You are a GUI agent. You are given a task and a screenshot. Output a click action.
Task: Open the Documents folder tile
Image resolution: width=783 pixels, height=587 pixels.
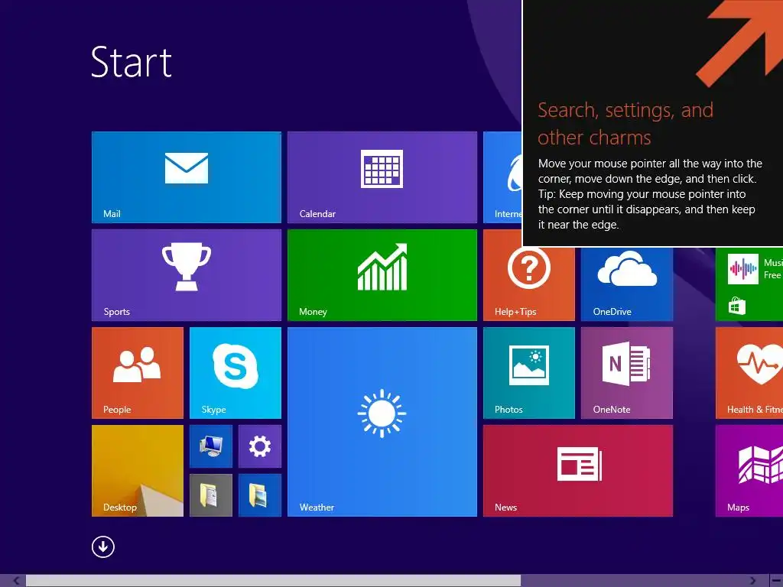211,495
